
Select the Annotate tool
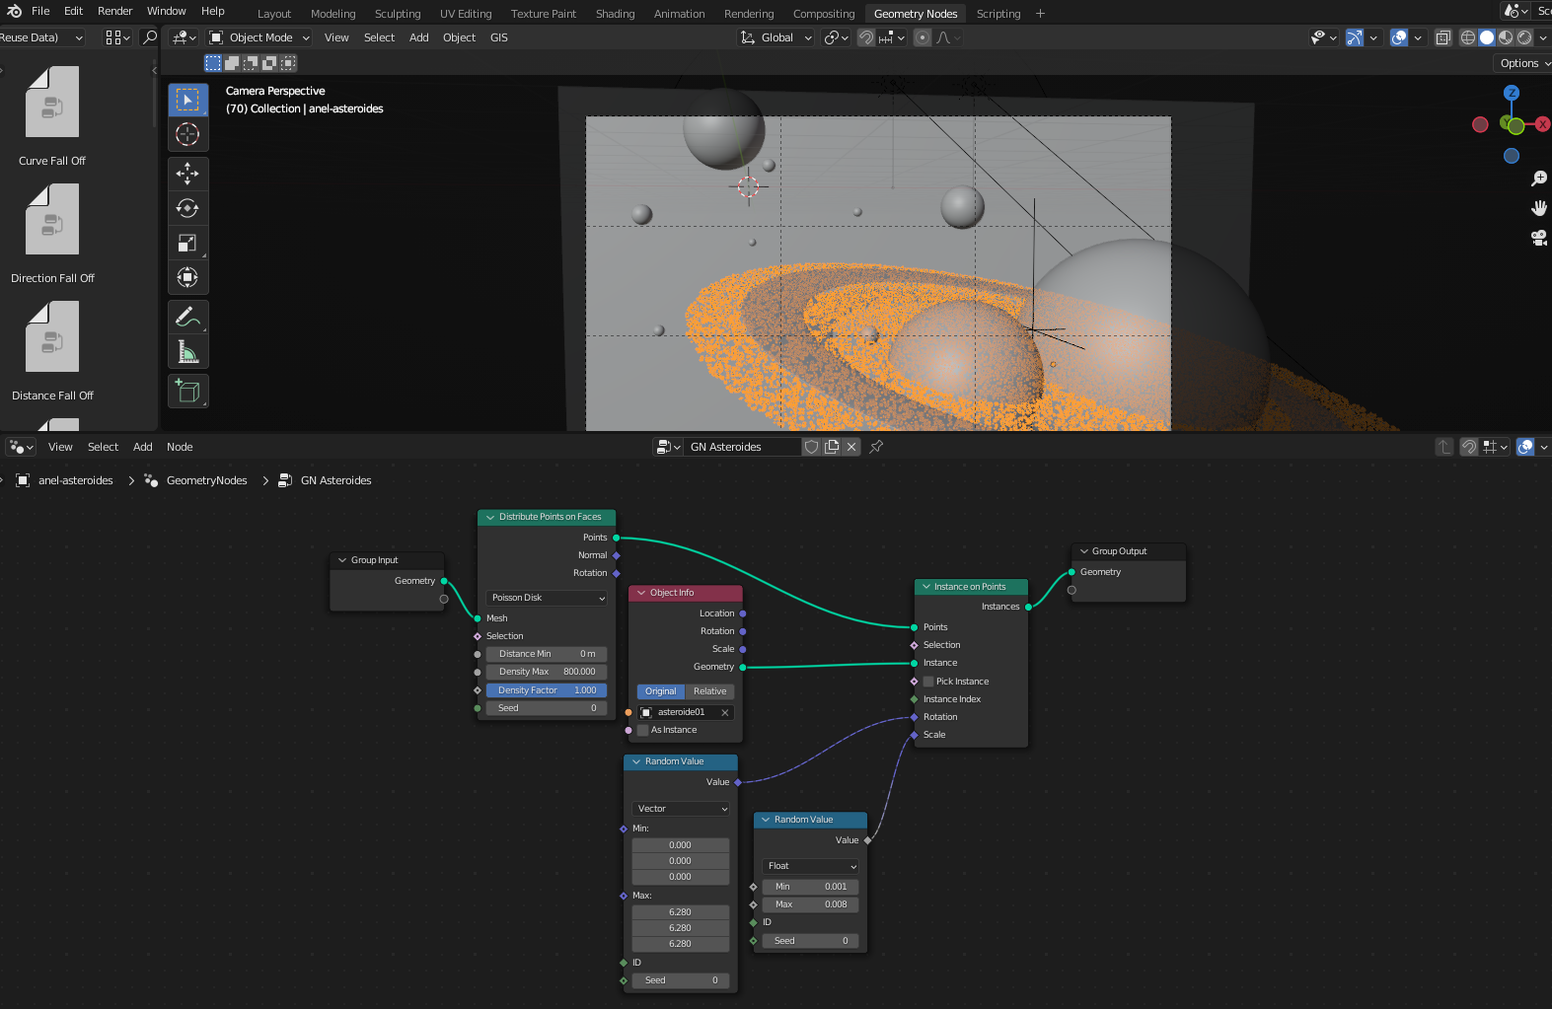(187, 317)
